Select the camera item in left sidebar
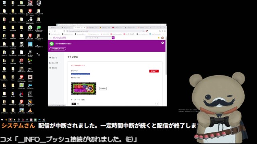The width and height of the screenshot is (257, 144). tap(53, 58)
